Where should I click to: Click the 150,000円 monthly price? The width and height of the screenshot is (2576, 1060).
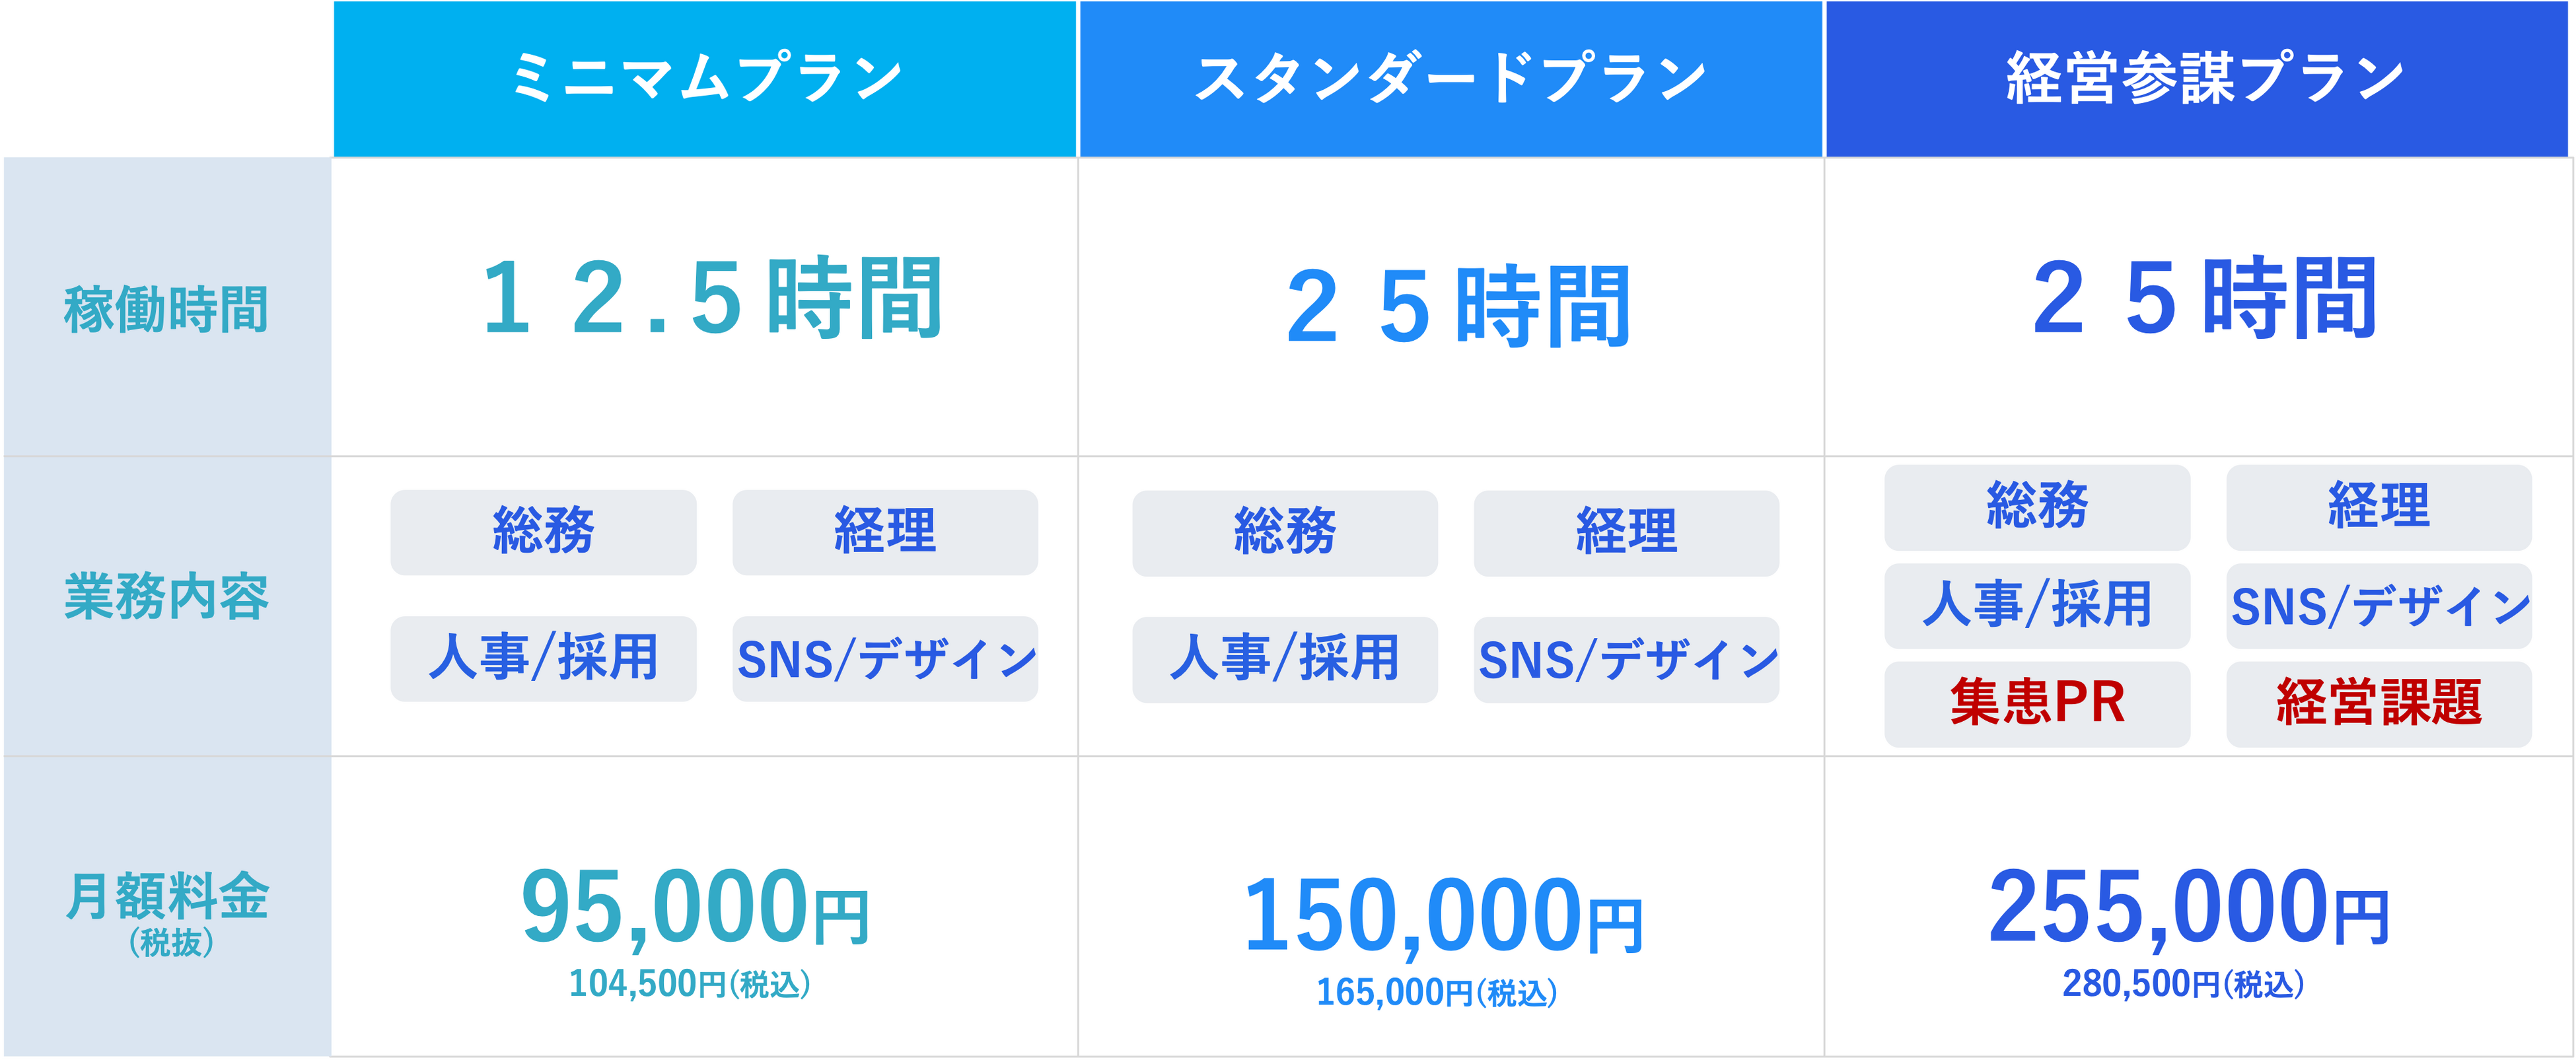tap(1443, 915)
